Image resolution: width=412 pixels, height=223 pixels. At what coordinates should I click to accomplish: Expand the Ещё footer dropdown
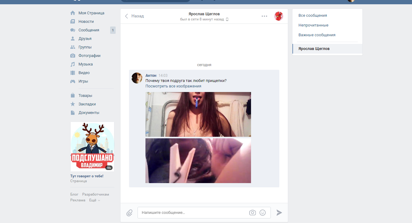(x=95, y=200)
